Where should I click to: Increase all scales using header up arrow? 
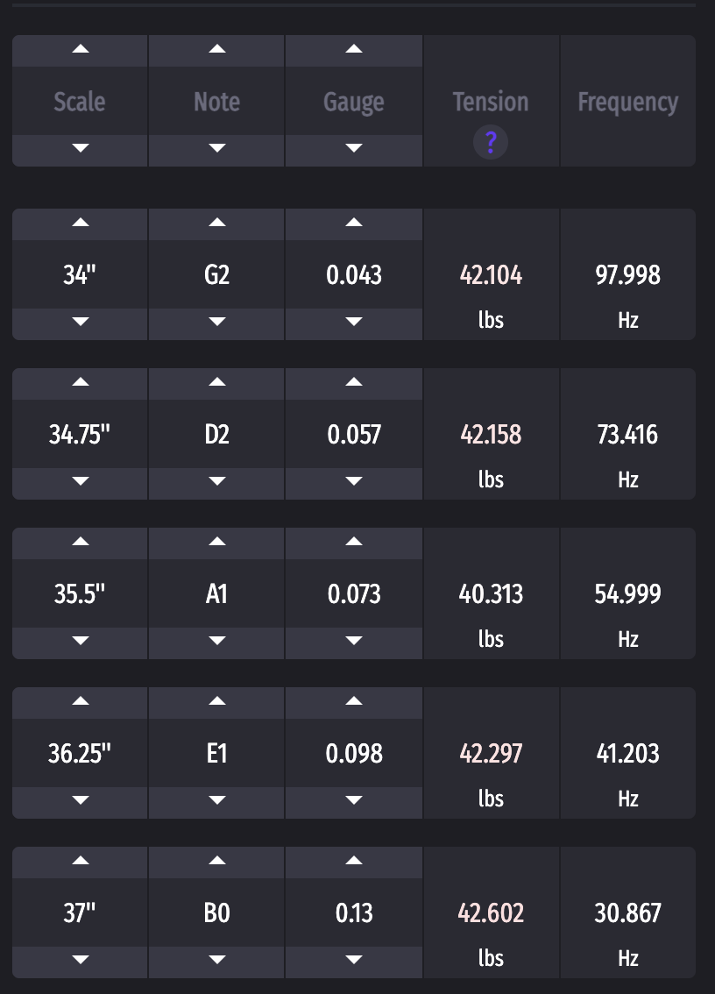pos(80,51)
